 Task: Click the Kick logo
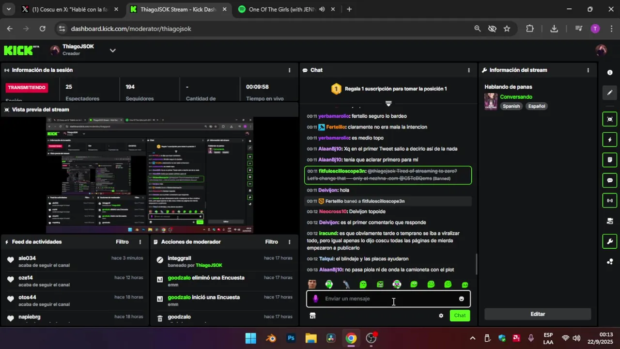point(21,50)
